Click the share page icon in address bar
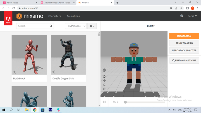Image resolution: width=201 pixels, height=113 pixels. point(176,8)
